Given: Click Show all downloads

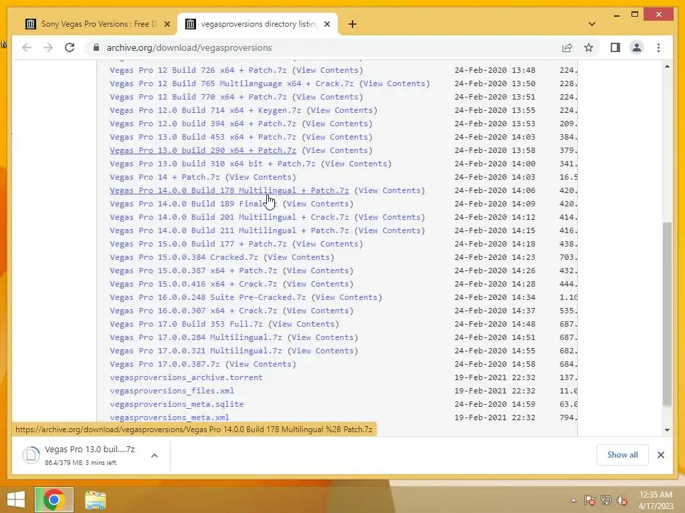Looking at the screenshot, I should pos(623,455).
